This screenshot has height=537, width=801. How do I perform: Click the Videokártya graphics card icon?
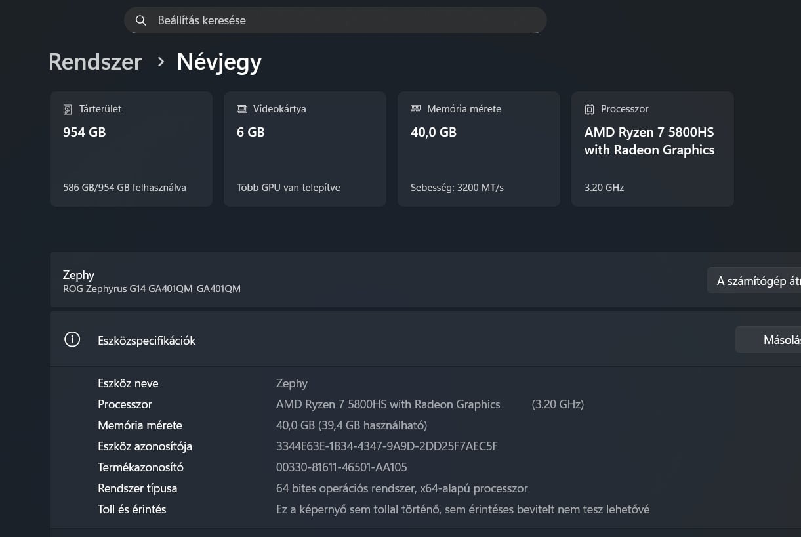pyautogui.click(x=241, y=109)
